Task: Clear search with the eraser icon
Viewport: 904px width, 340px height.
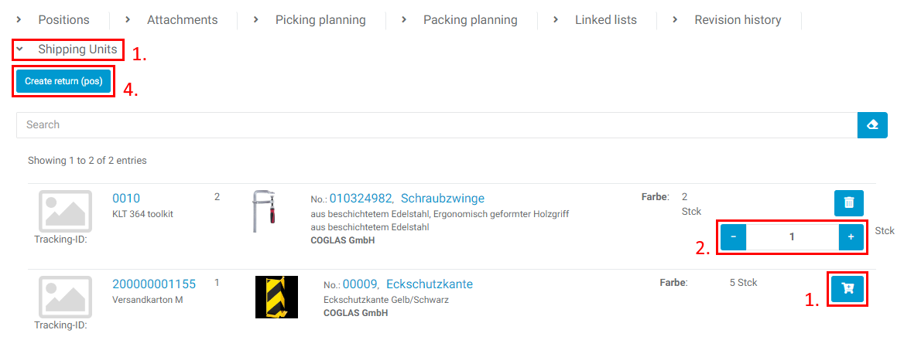Action: (x=872, y=124)
